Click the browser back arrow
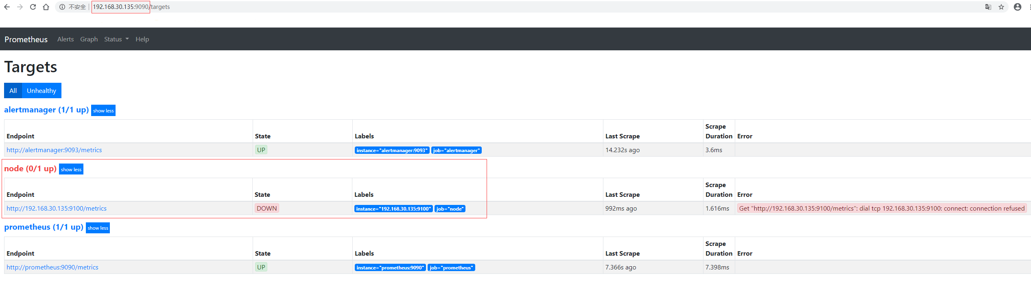Viewport: 1031px width, 295px height. (7, 7)
